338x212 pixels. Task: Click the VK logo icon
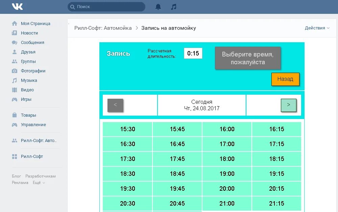point(17,6)
